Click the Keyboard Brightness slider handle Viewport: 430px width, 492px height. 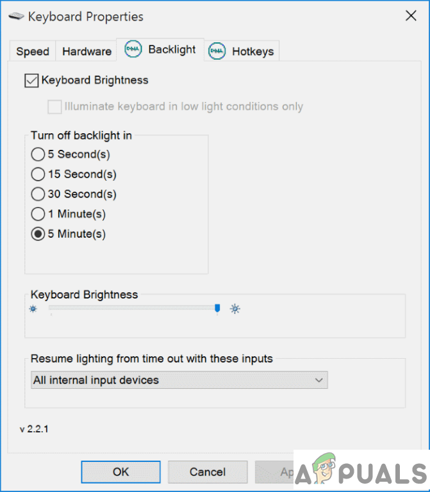[x=217, y=309]
